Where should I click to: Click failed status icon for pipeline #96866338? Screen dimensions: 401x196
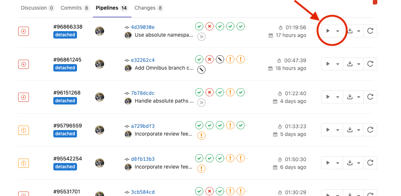click(23, 31)
